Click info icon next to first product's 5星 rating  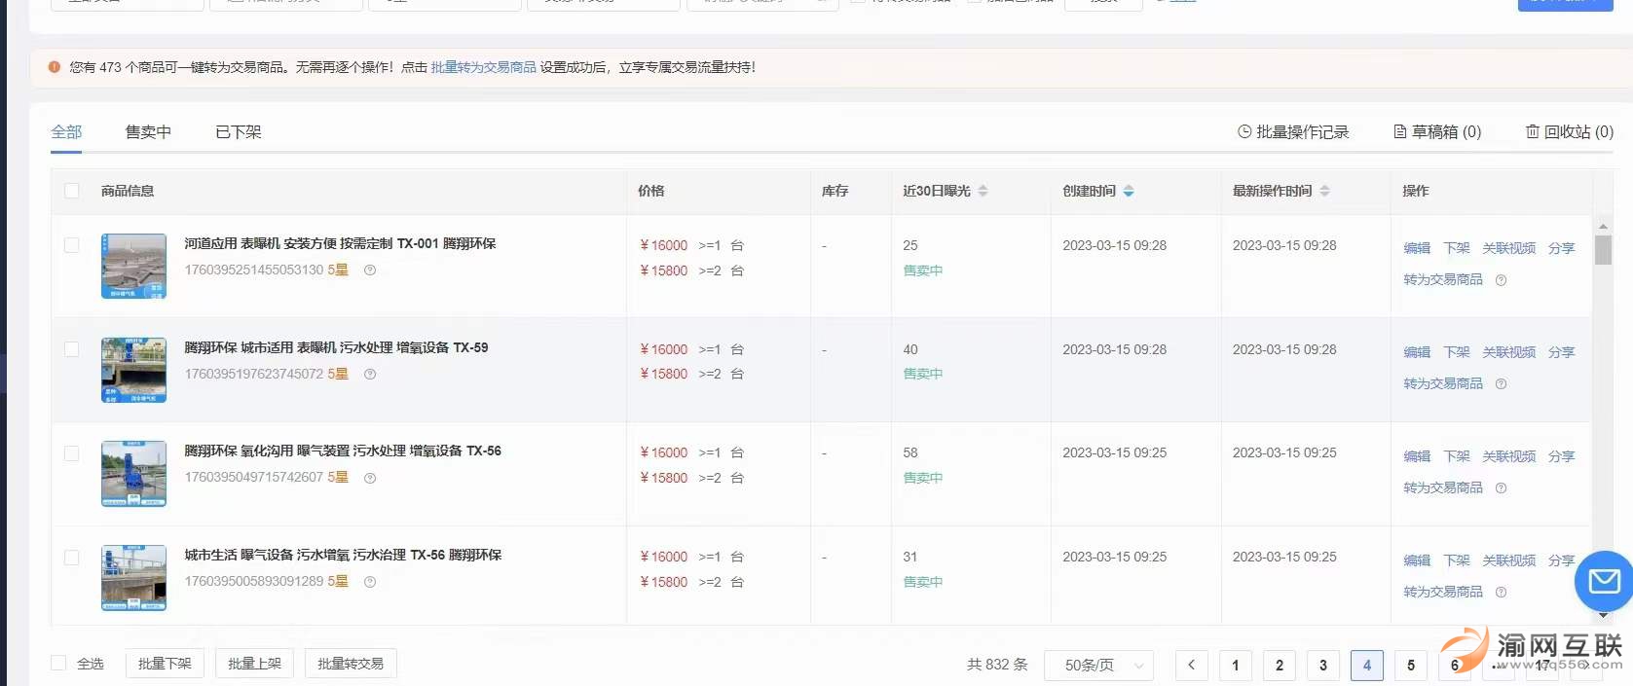point(370,271)
